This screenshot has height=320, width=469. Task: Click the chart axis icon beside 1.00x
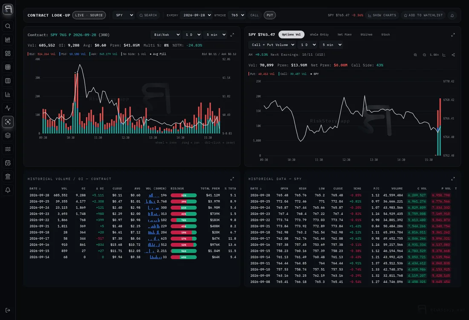pyautogui.click(x=444, y=55)
